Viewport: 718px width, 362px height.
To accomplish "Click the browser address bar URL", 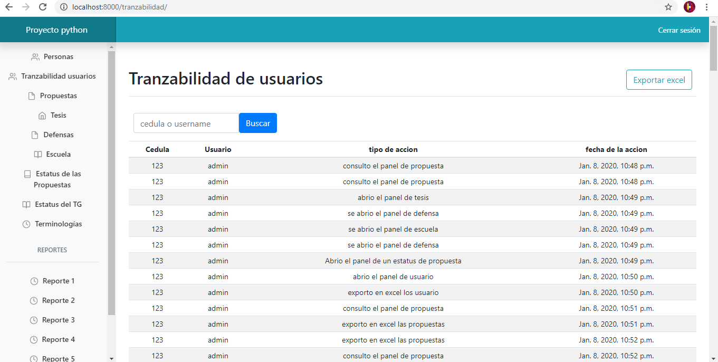I will click(x=120, y=7).
